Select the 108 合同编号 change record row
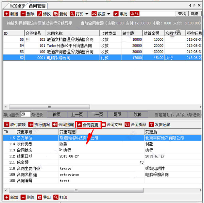The height and width of the screenshot is (203, 204). [102, 181]
